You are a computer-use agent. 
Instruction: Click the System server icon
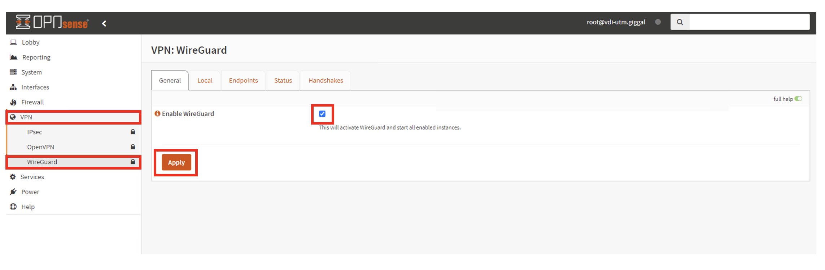coord(13,72)
